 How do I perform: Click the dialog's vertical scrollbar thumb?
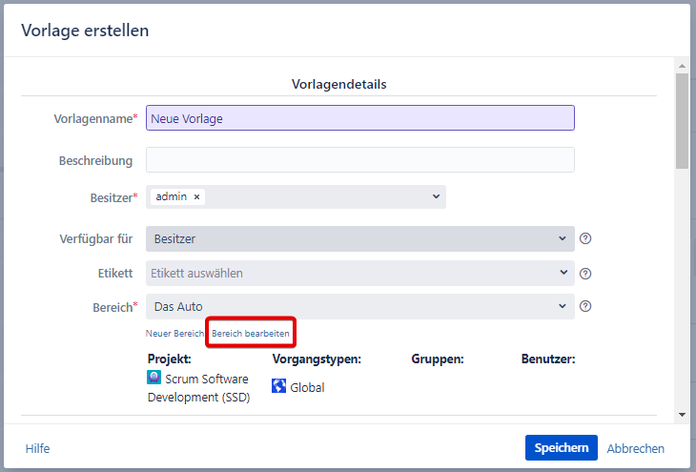coord(682,119)
